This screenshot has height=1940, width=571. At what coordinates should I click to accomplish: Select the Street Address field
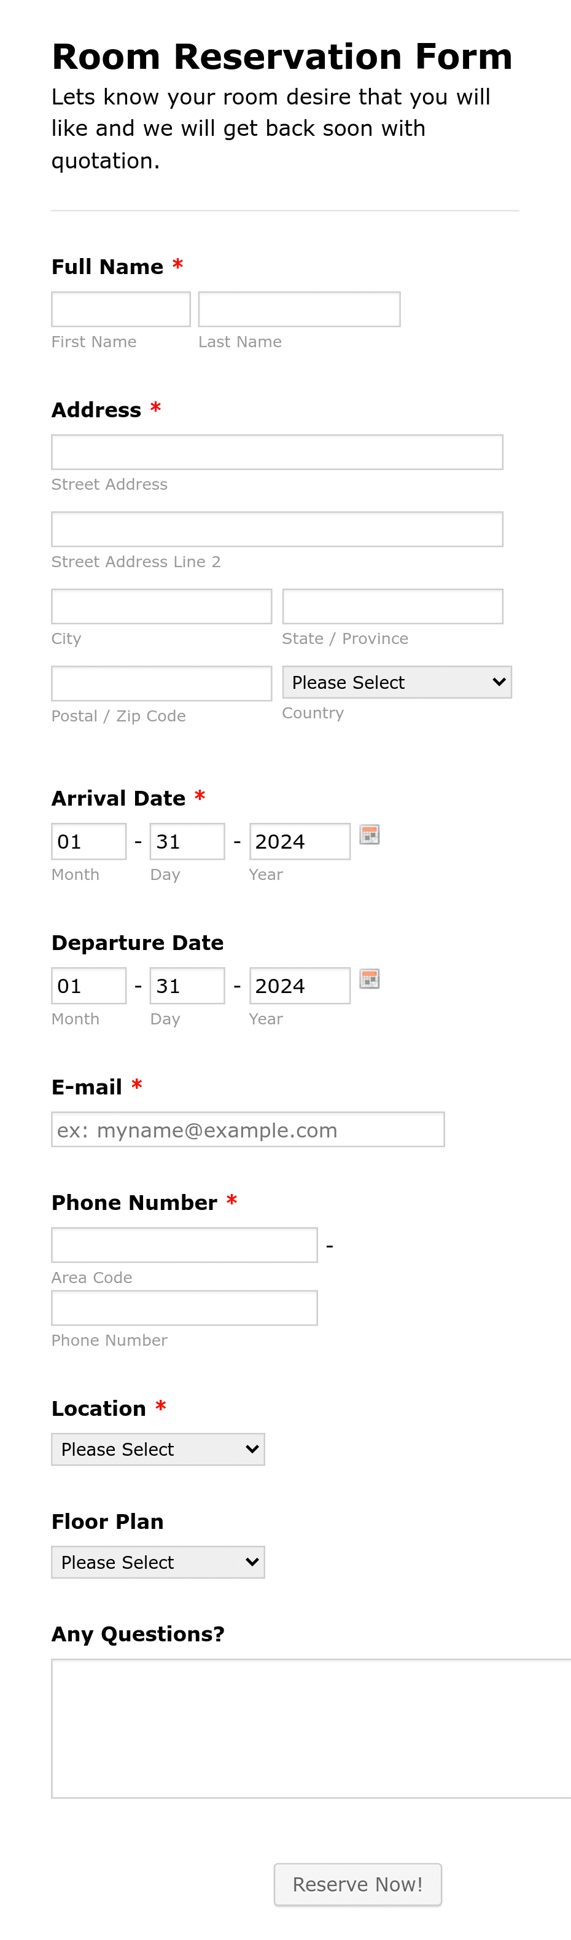[277, 451]
